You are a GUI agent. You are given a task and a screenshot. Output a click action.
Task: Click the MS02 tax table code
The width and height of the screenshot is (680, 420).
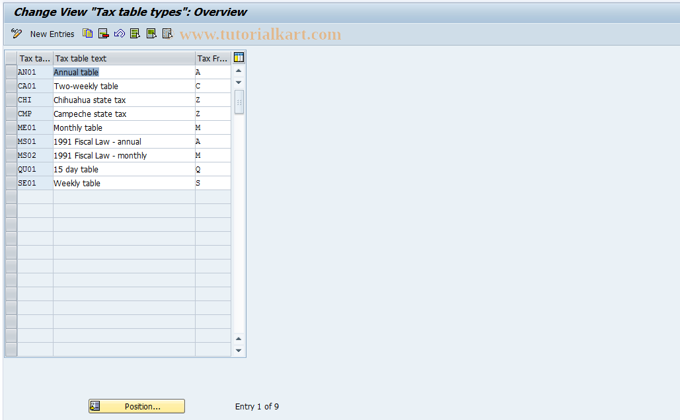pyautogui.click(x=34, y=155)
